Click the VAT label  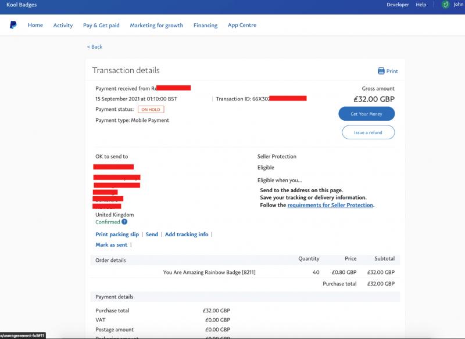101,320
